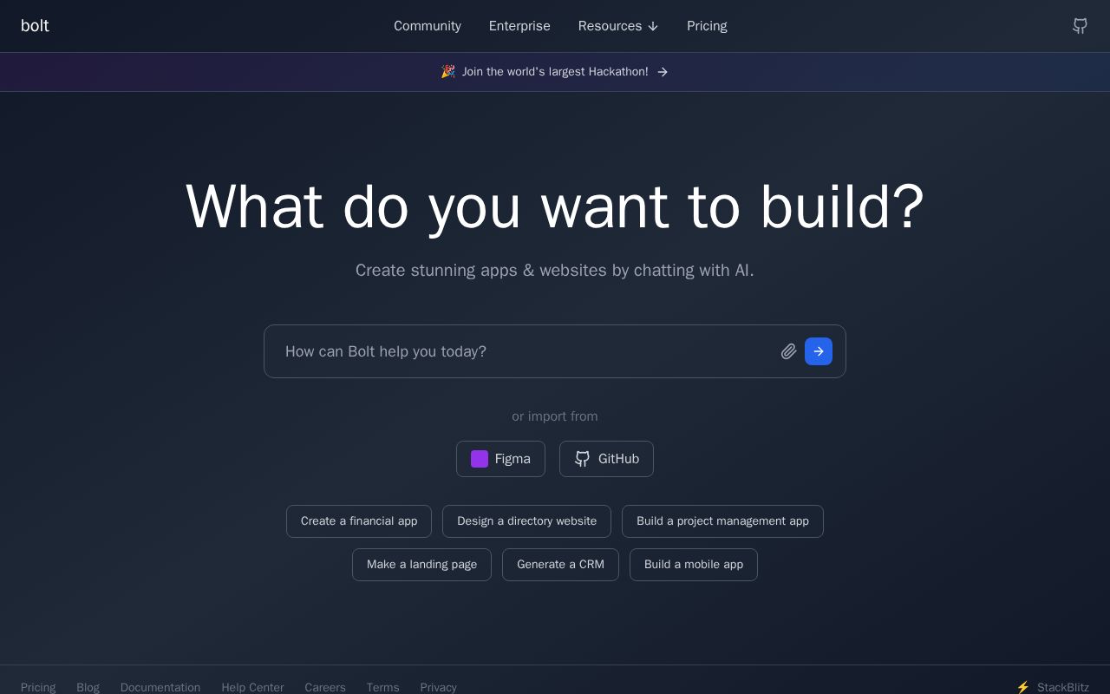Import from GitHub button
The height and width of the screenshot is (694, 1110).
[606, 459]
